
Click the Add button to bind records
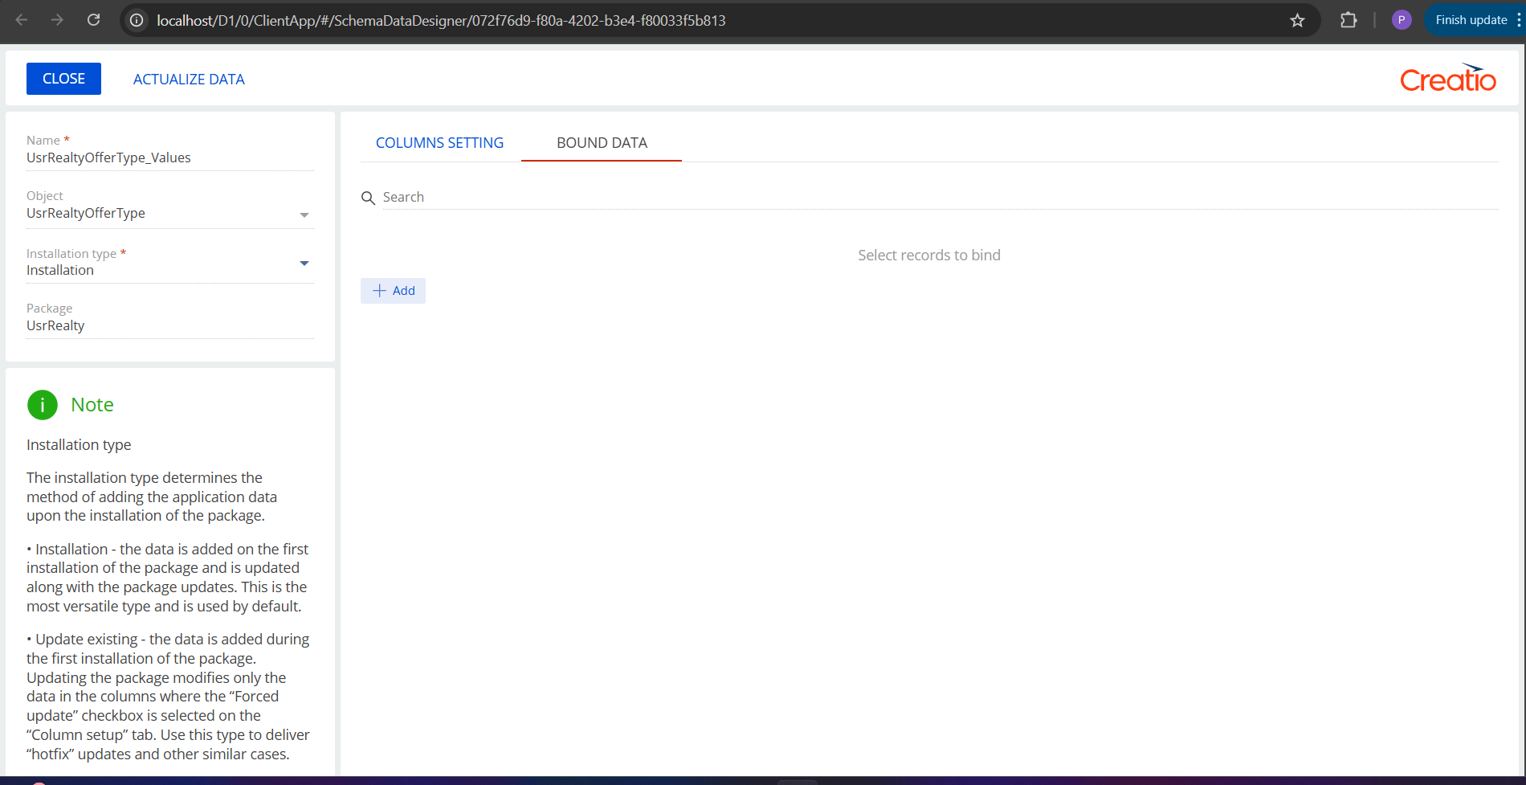393,291
